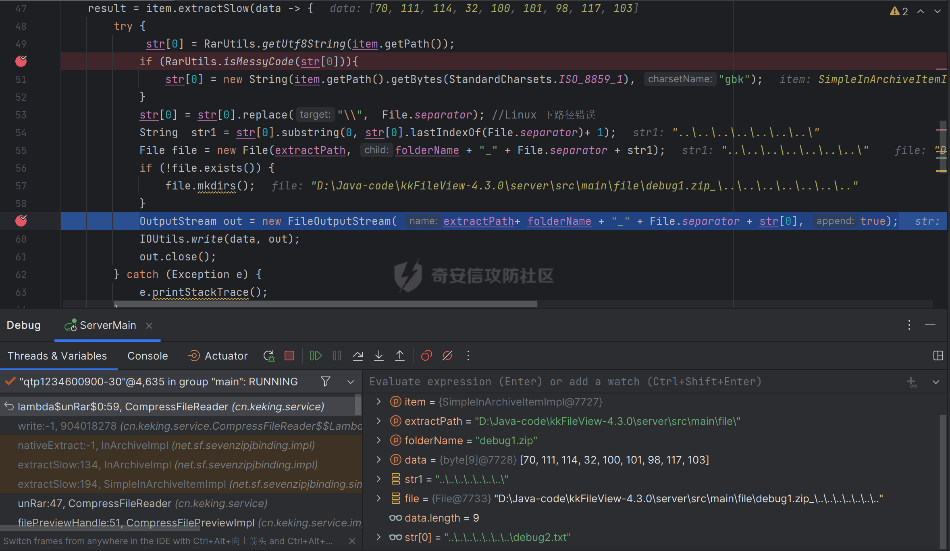
Task: Filter the frames list
Action: [326, 382]
